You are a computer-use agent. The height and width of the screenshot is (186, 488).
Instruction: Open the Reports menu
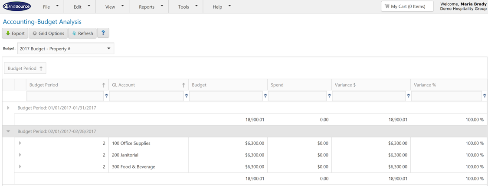point(151,7)
